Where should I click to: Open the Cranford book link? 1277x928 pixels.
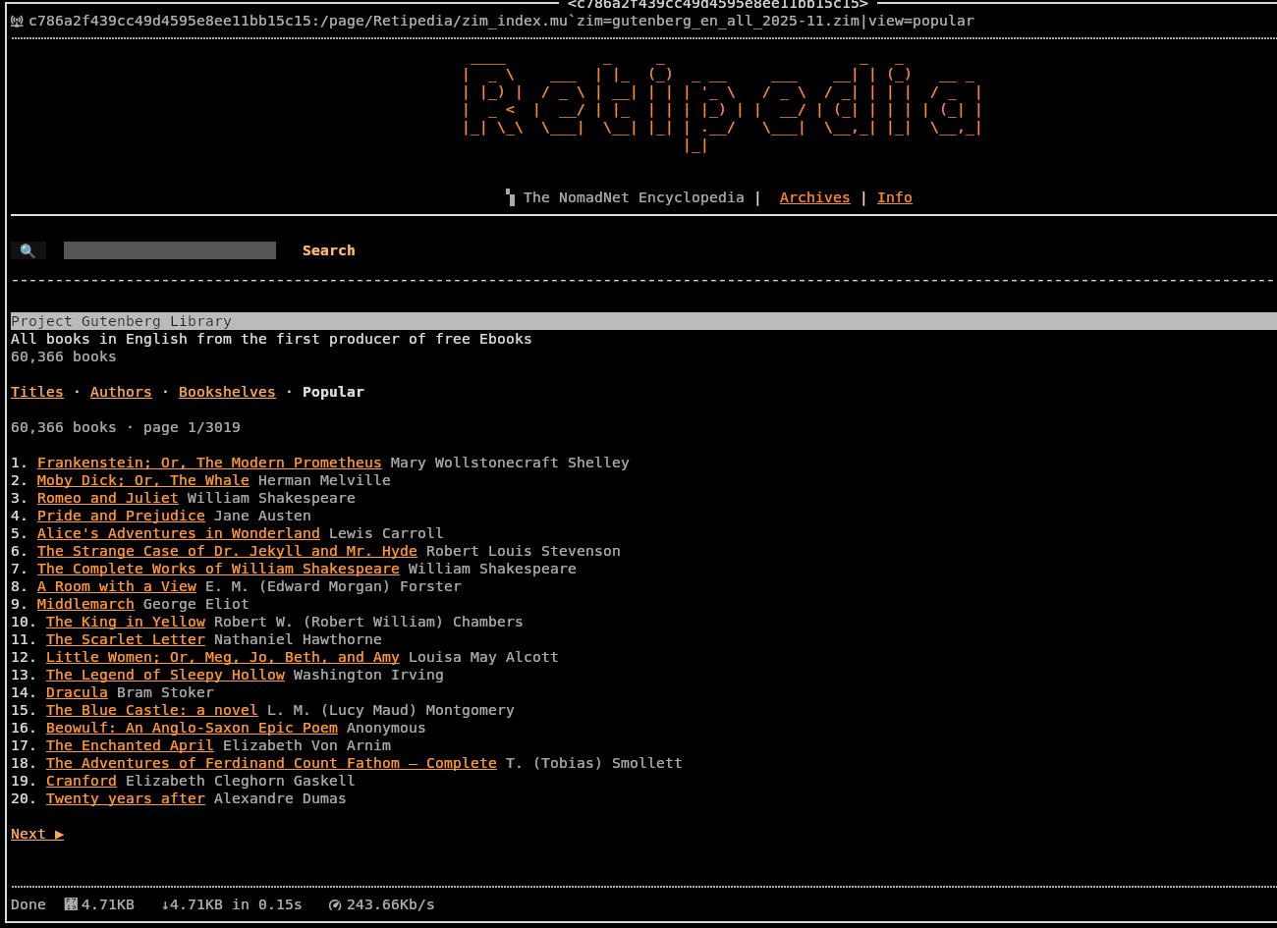coord(82,781)
